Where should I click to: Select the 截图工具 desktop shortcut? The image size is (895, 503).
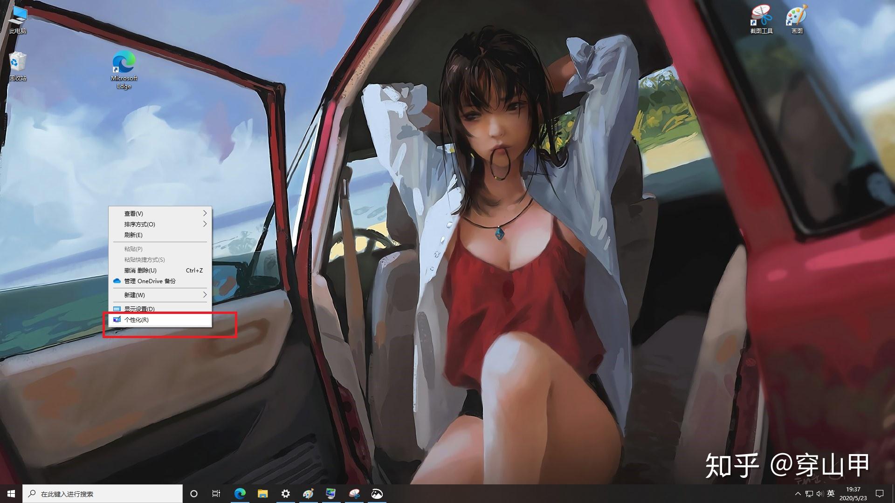pyautogui.click(x=762, y=20)
